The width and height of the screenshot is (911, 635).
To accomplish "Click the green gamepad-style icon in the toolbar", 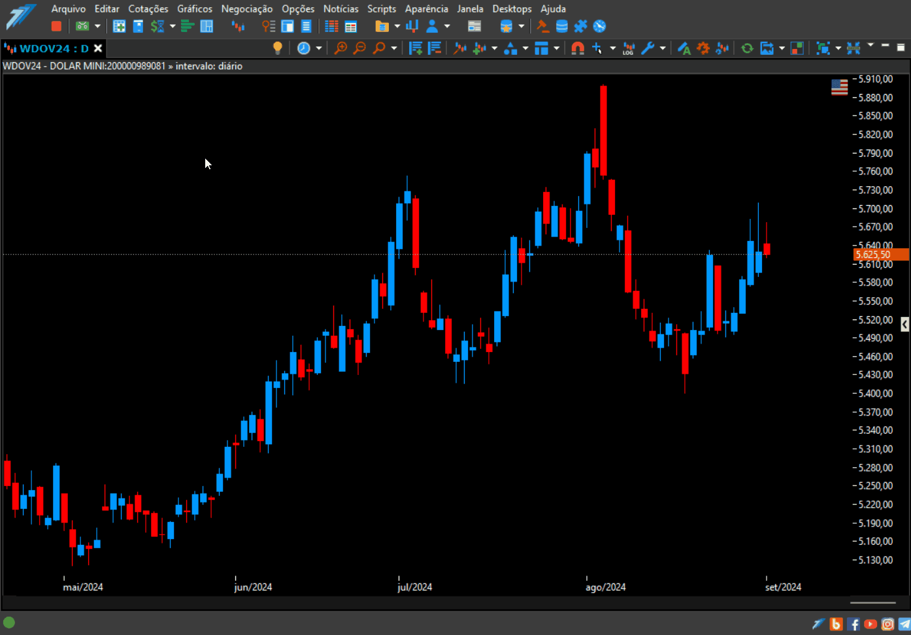I will (x=82, y=26).
